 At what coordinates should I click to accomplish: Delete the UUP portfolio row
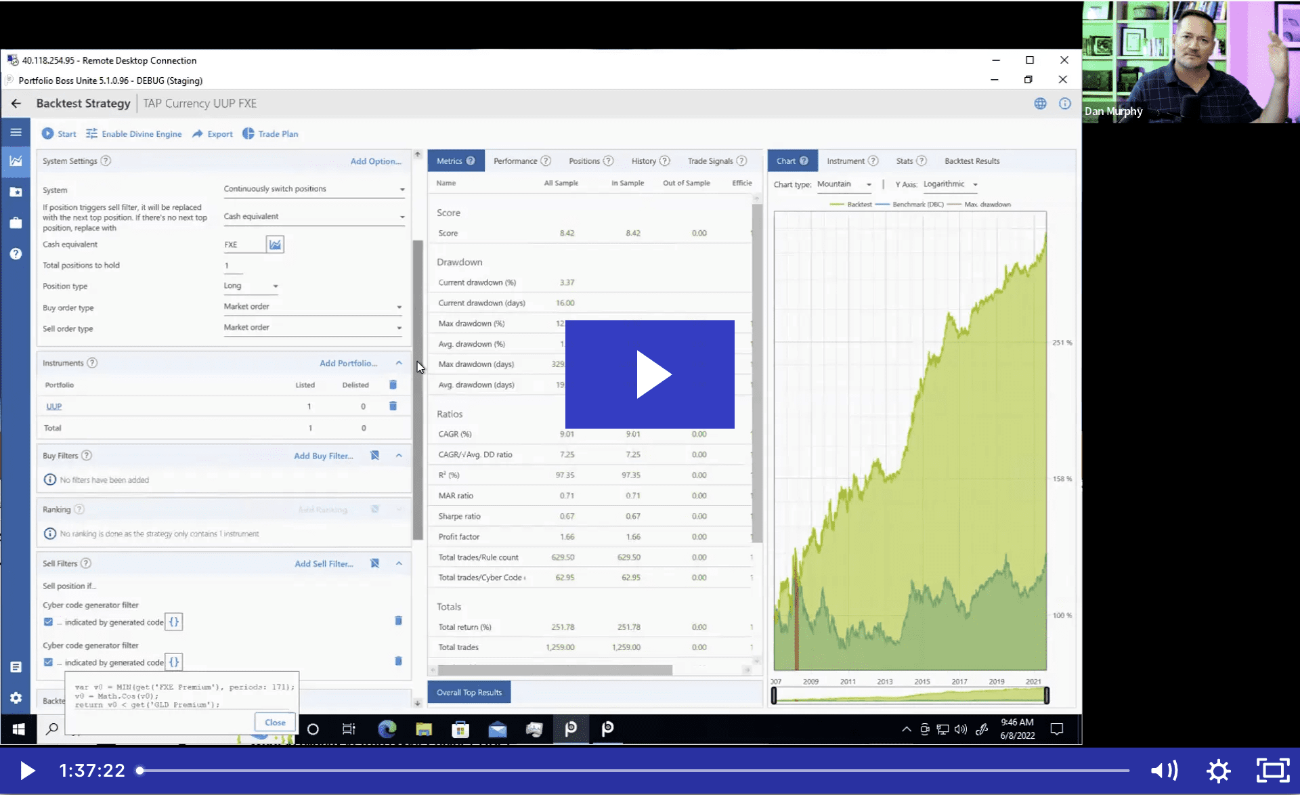[393, 406]
